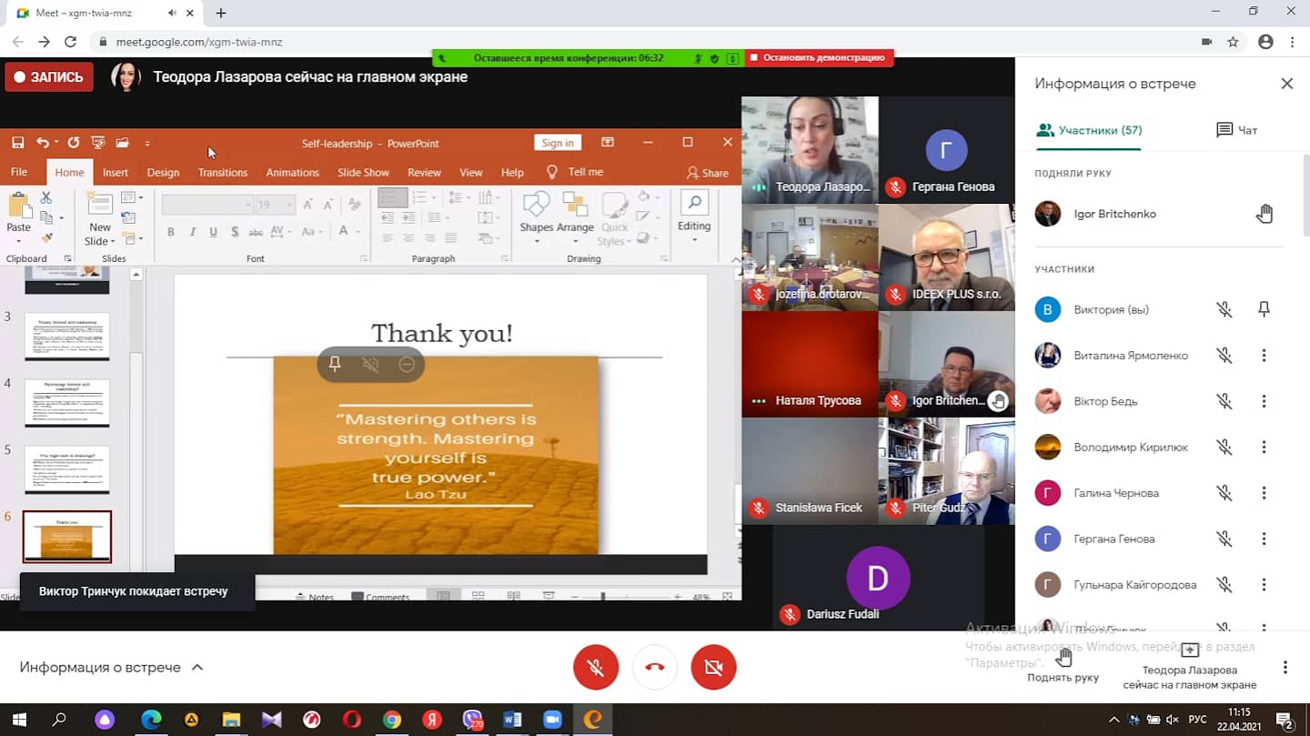Pin the presentation using the overlay pin icon
1310x736 pixels.
pos(335,364)
